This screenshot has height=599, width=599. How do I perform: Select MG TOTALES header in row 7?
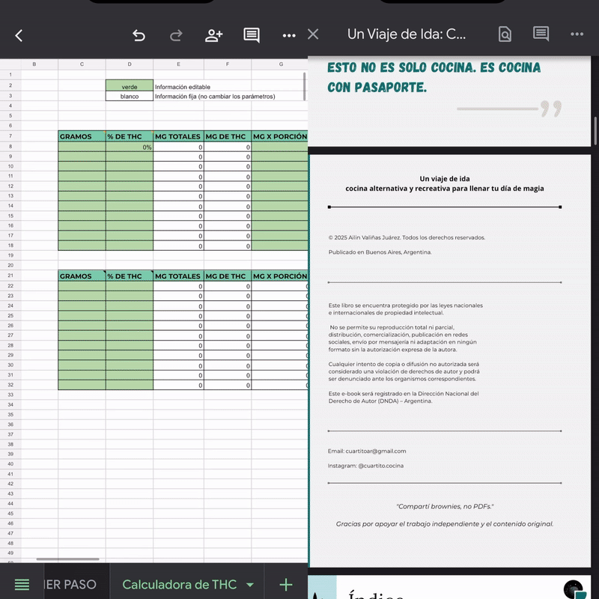click(x=178, y=136)
